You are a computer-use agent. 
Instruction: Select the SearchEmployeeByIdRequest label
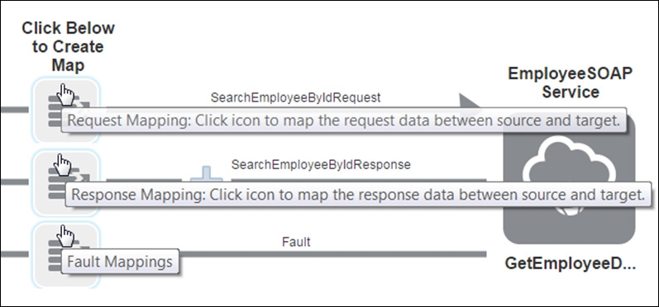(295, 97)
